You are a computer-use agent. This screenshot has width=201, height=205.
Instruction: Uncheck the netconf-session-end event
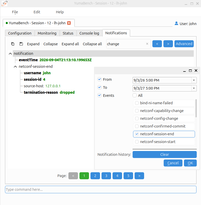pyautogui.click(x=137, y=134)
